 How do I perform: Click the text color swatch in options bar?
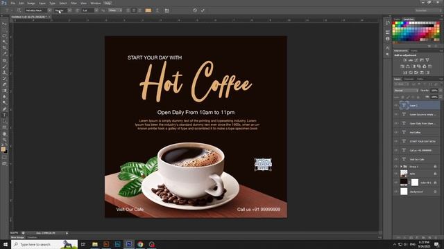(148, 10)
